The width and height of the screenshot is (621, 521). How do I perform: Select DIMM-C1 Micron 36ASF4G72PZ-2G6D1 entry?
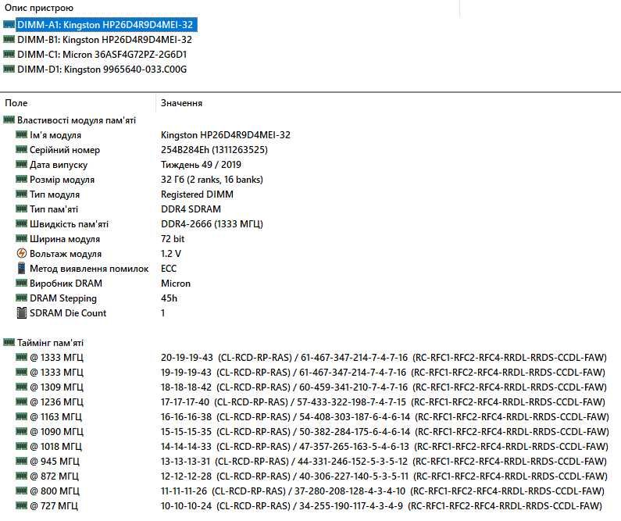click(x=102, y=54)
